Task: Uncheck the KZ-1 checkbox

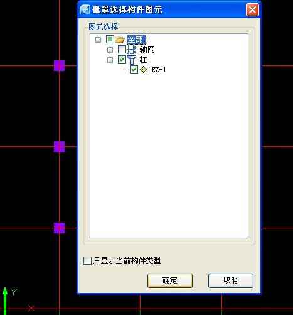Action: [134, 70]
